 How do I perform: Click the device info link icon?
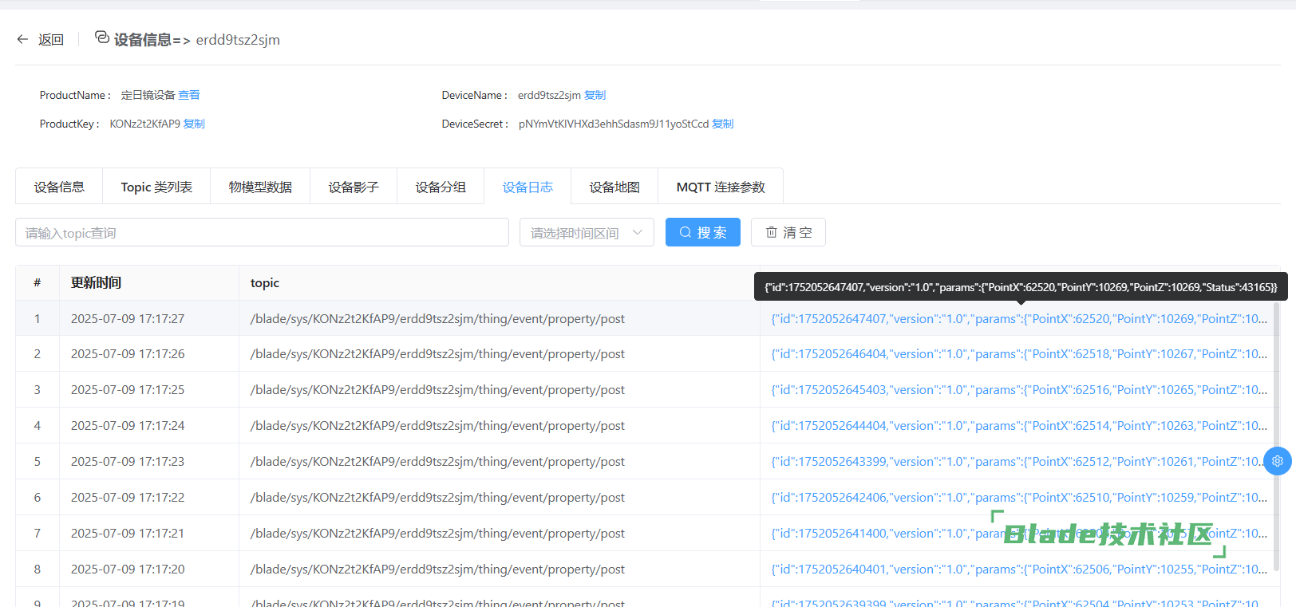[x=102, y=37]
